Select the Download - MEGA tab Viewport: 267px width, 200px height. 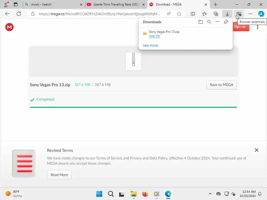178,4
